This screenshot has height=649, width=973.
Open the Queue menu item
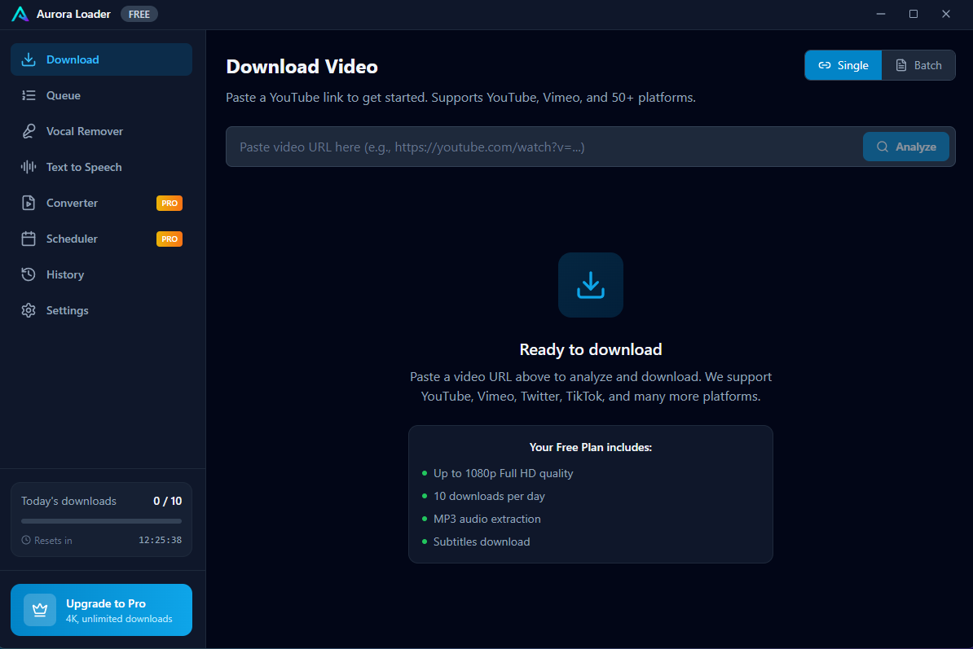click(x=64, y=95)
